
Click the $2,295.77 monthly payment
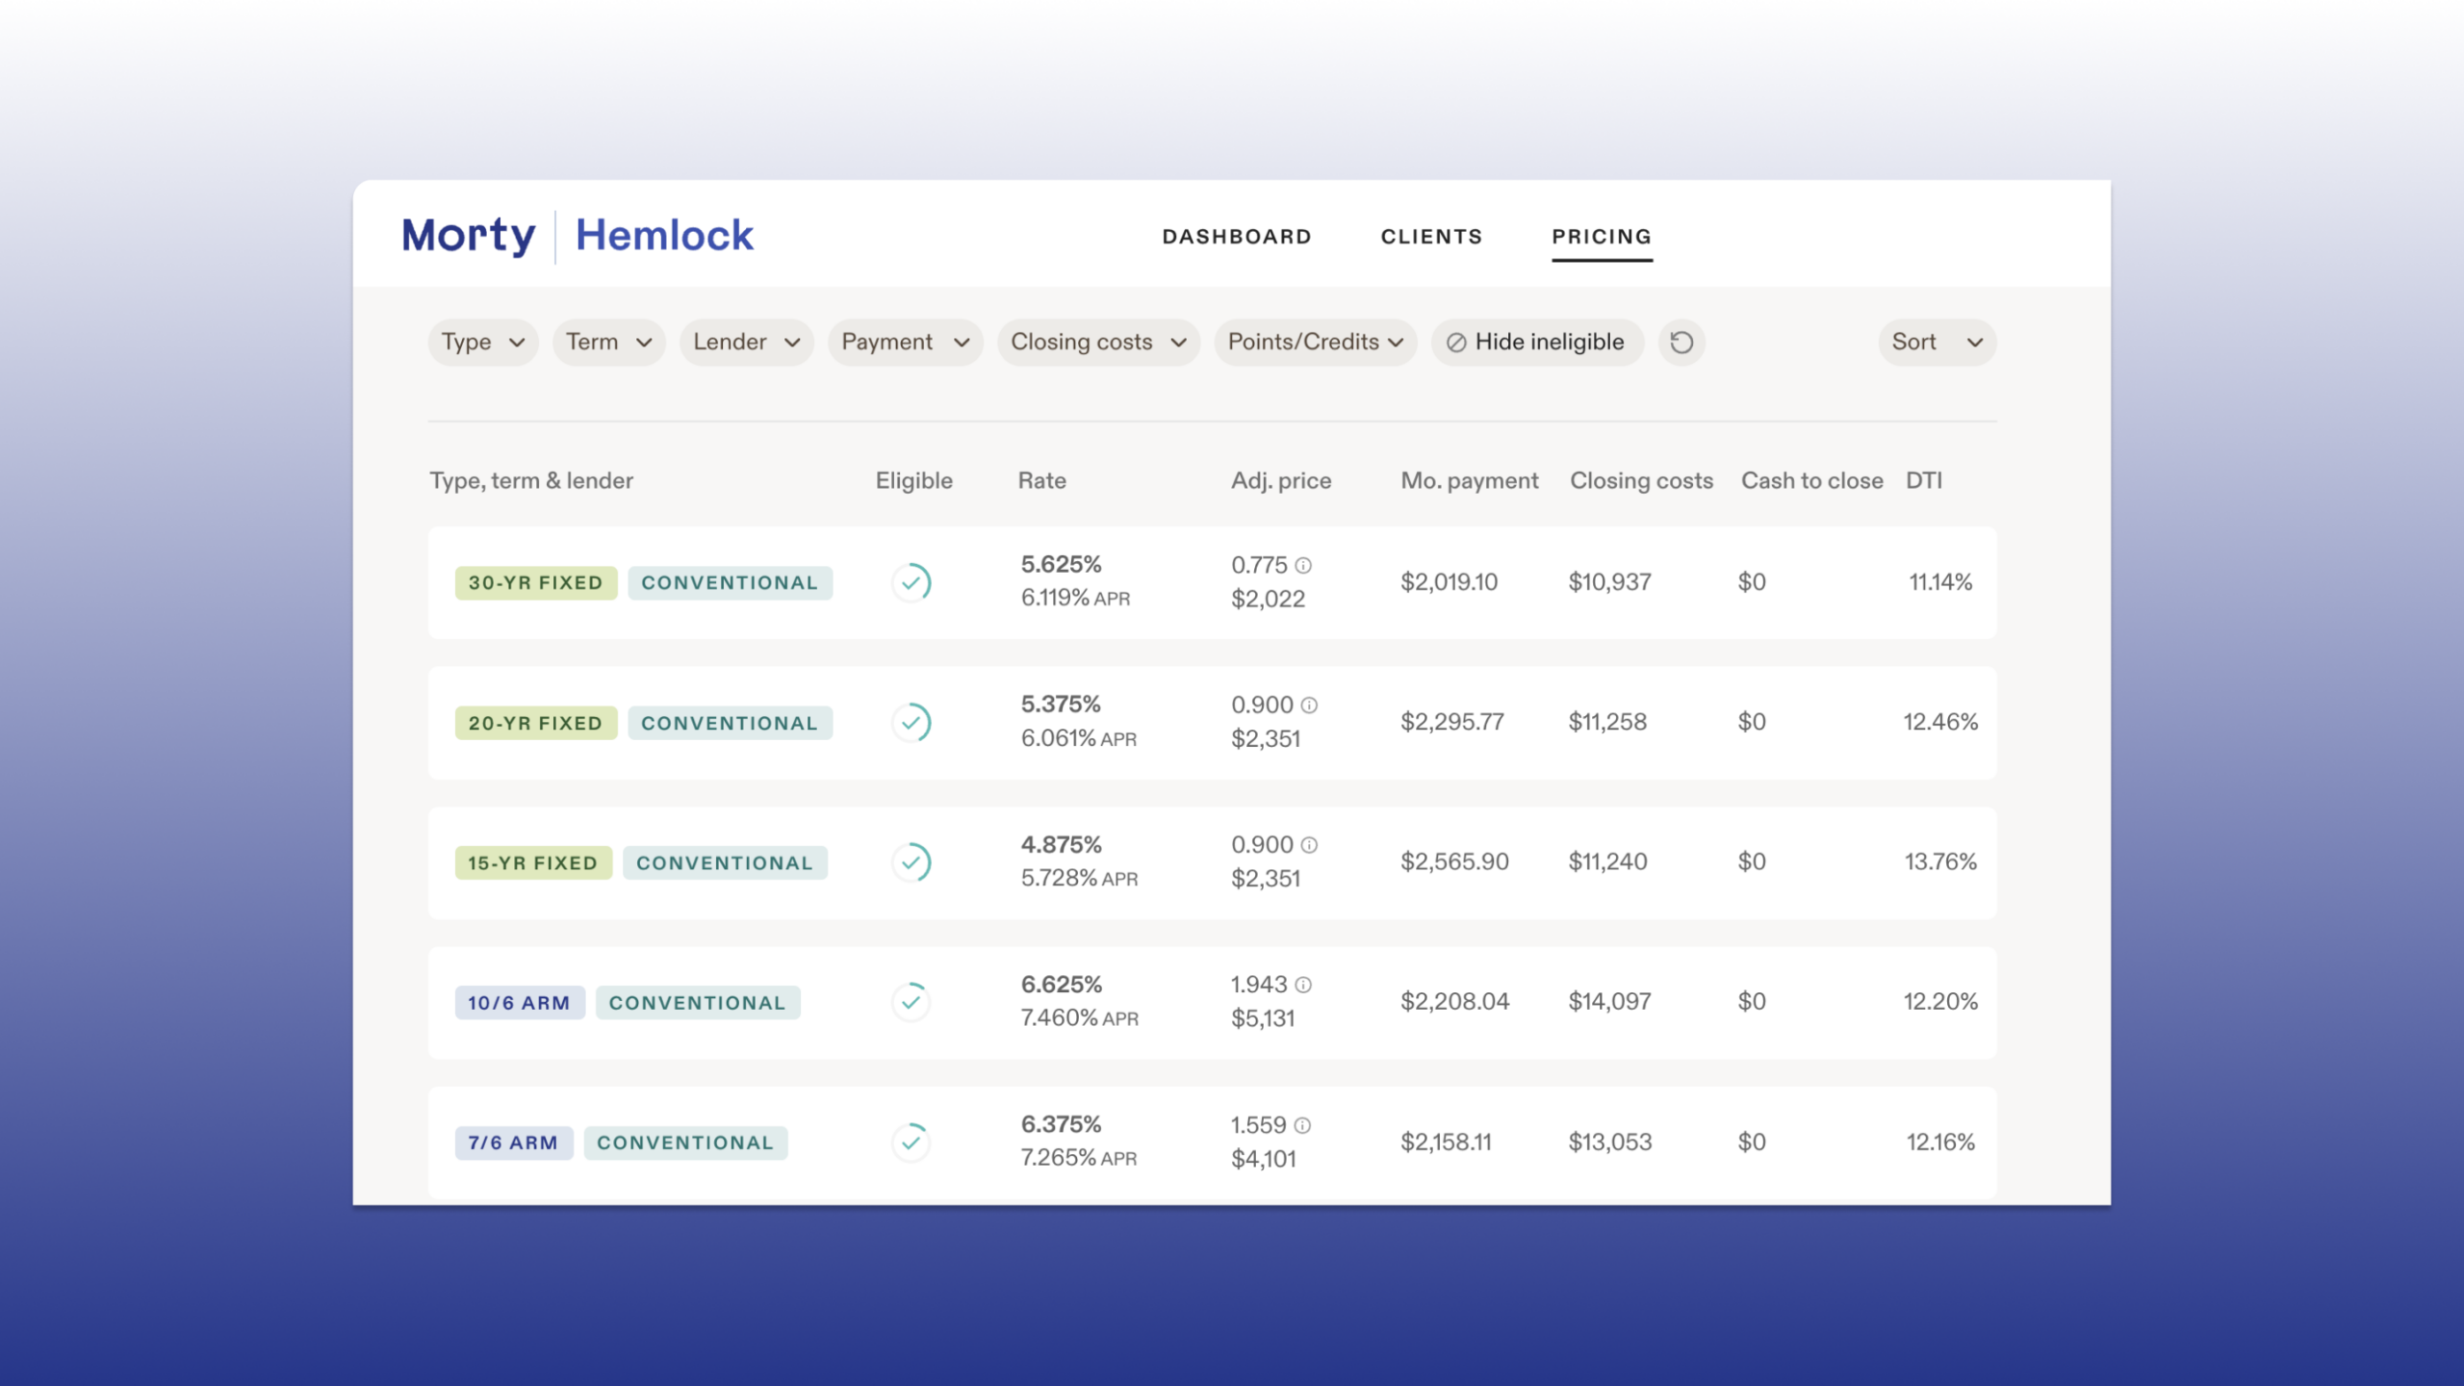pyautogui.click(x=1452, y=722)
